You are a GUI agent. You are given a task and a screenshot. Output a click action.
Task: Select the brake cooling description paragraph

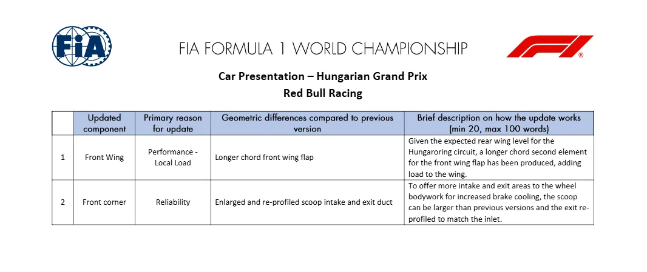point(499,202)
